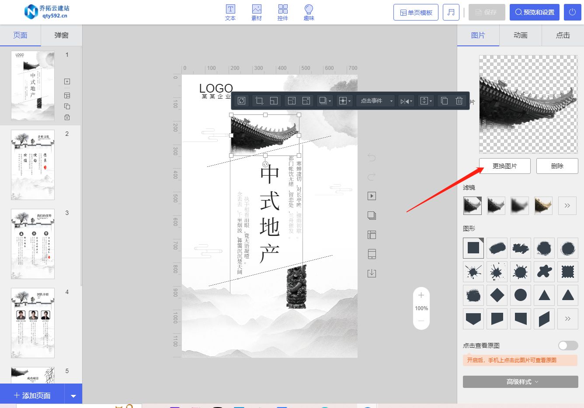The height and width of the screenshot is (408, 584).
Task: Click the 保存 save button
Action: pyautogui.click(x=487, y=12)
